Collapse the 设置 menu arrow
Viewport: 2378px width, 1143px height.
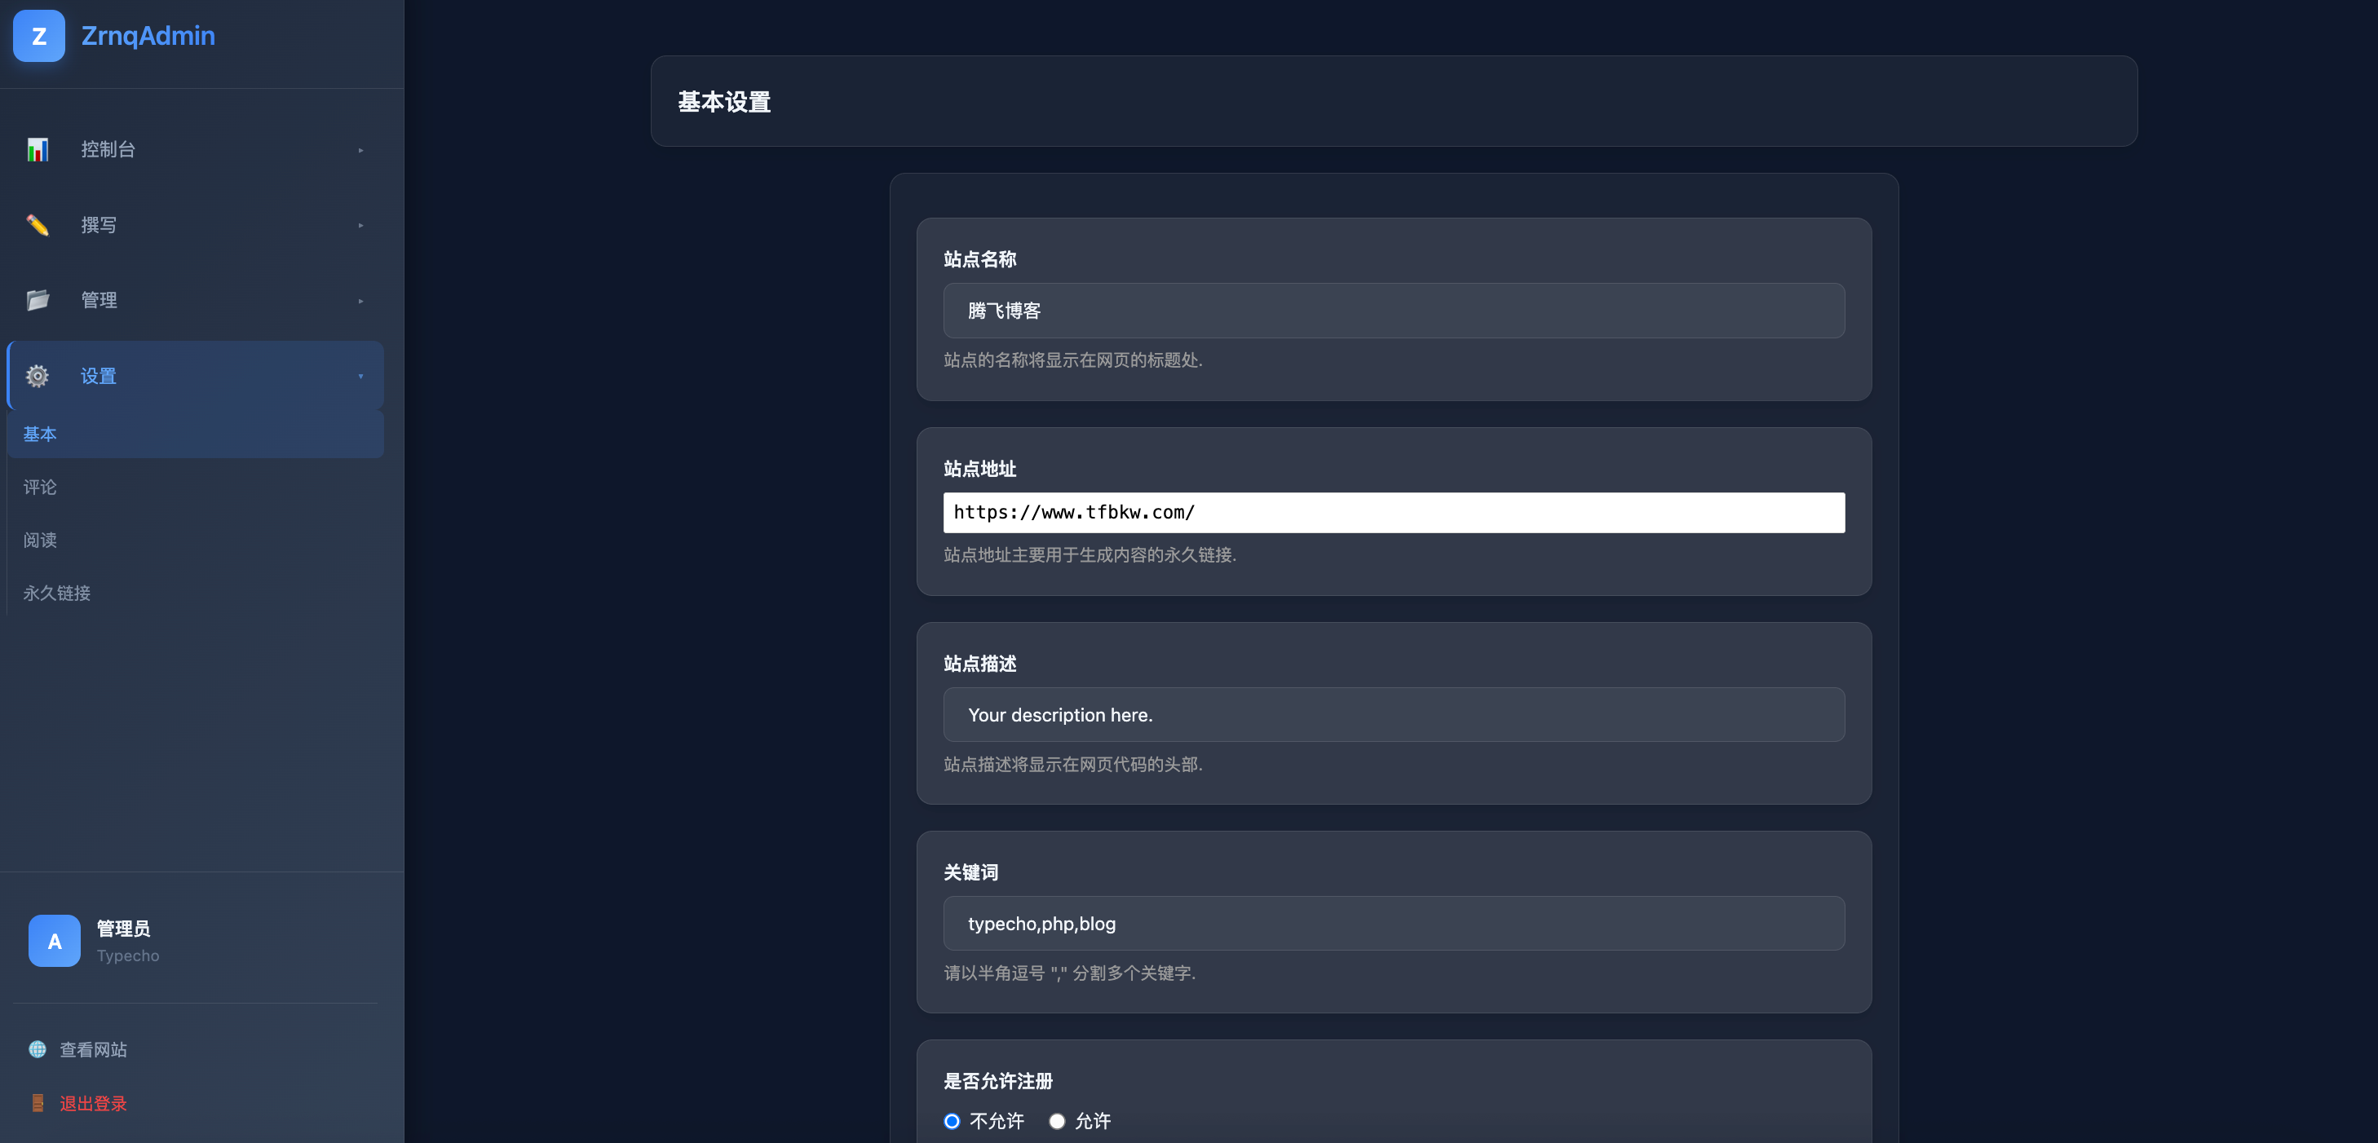tap(360, 376)
